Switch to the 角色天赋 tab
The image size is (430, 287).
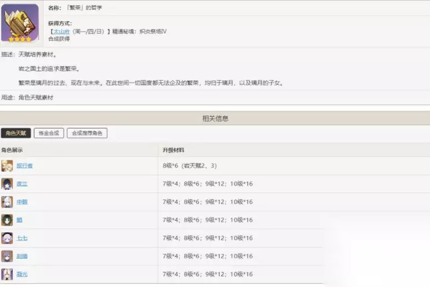point(16,133)
